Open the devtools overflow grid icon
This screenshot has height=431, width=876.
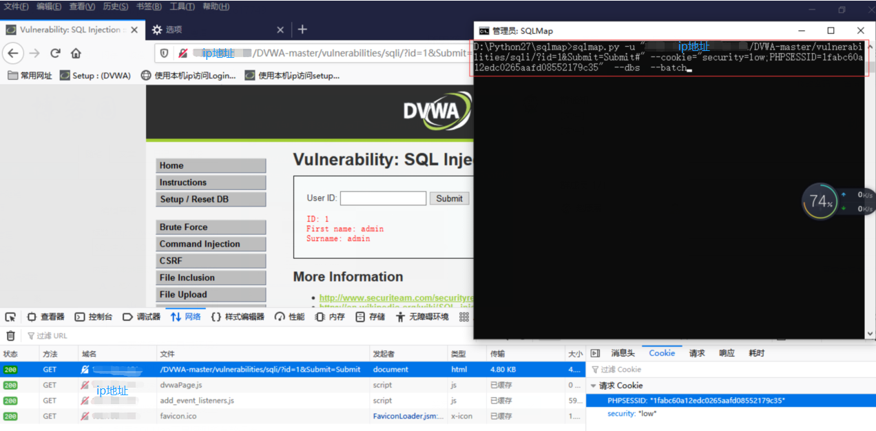[x=464, y=317]
